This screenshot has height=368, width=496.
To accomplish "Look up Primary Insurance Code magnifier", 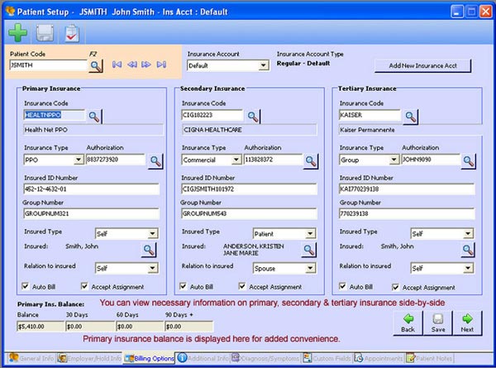I will [95, 116].
